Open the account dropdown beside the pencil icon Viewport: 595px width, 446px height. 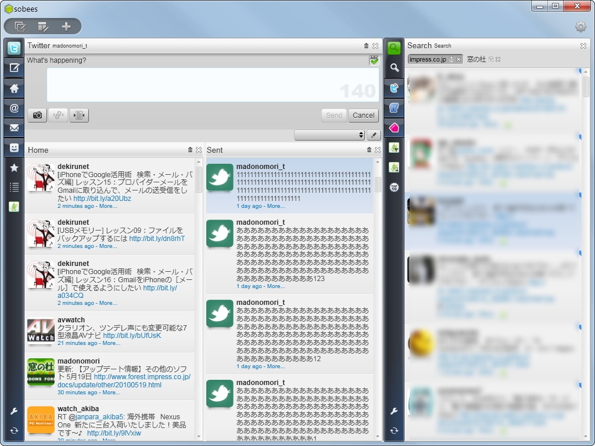point(328,134)
